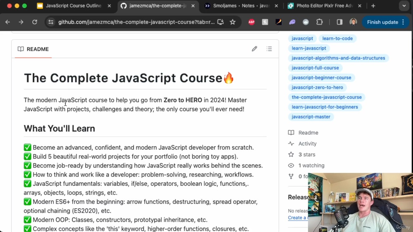Click the 'Modern OOP: Classes, constructors' line
Viewport: 413px width, 232px height.
point(116,220)
